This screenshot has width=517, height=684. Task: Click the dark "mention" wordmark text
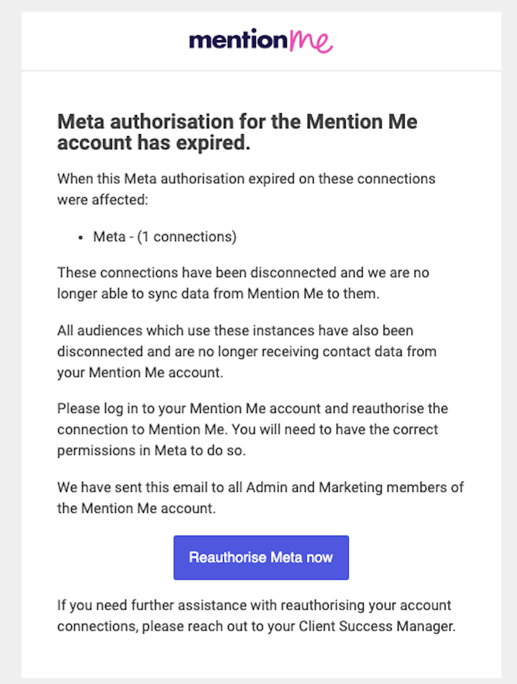238,40
